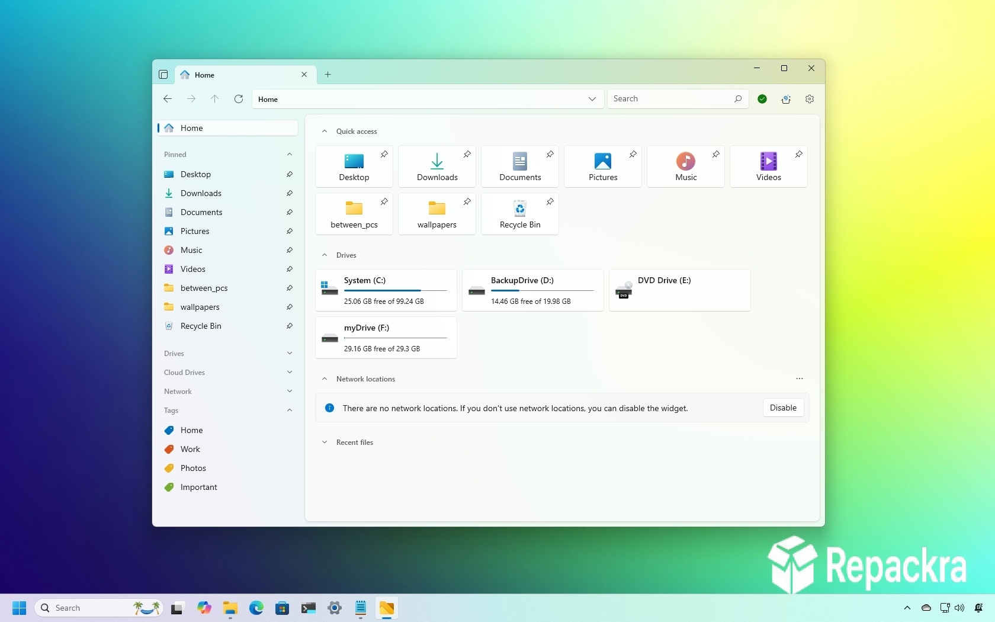
Task: Unpin the wallpapers tile via pin icon
Action: coord(467,201)
